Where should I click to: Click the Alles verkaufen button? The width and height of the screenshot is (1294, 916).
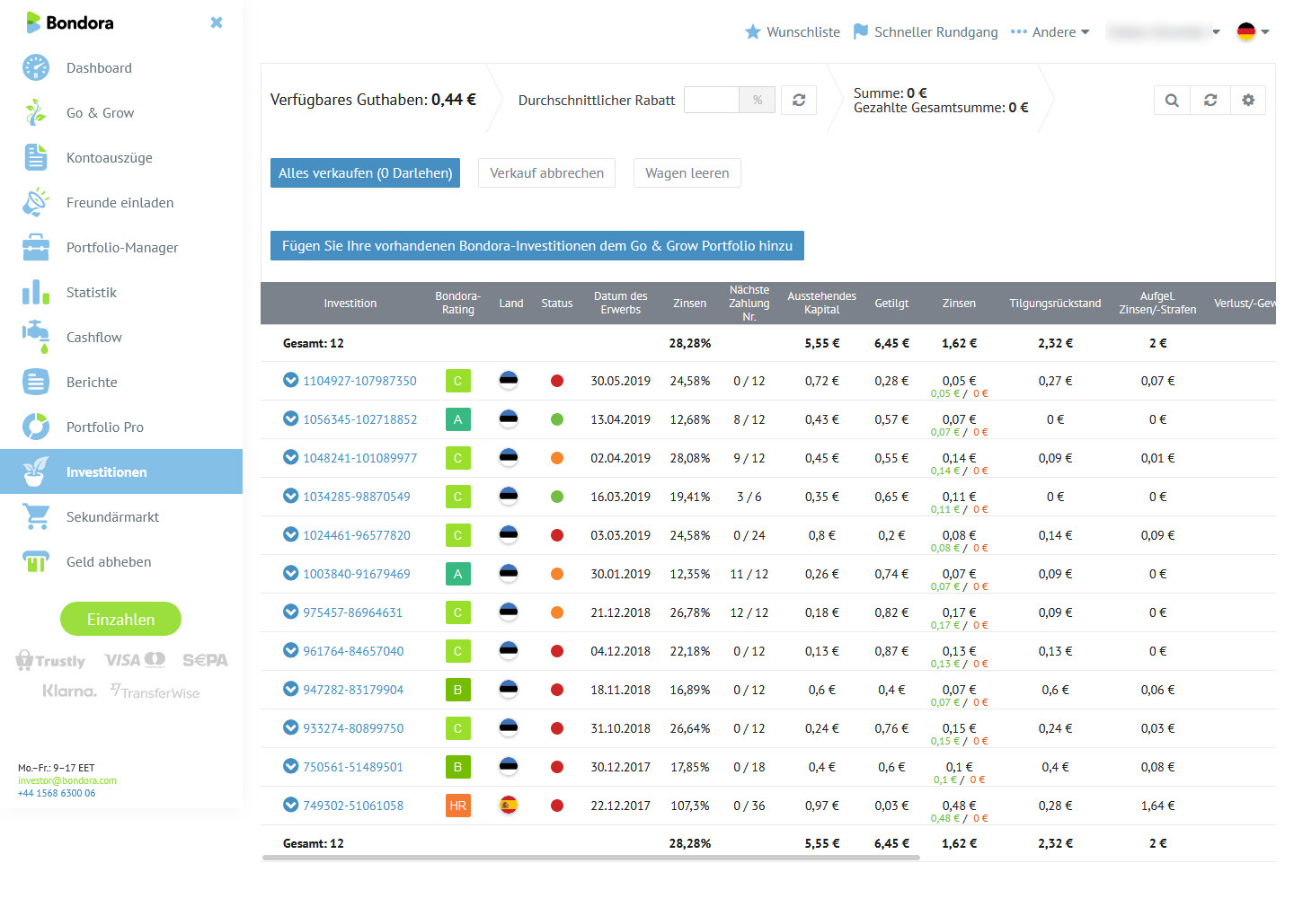point(365,173)
